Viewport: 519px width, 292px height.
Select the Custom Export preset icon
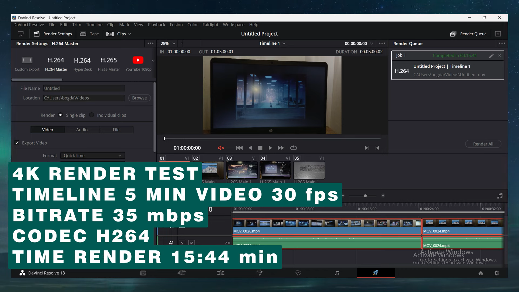(27, 60)
